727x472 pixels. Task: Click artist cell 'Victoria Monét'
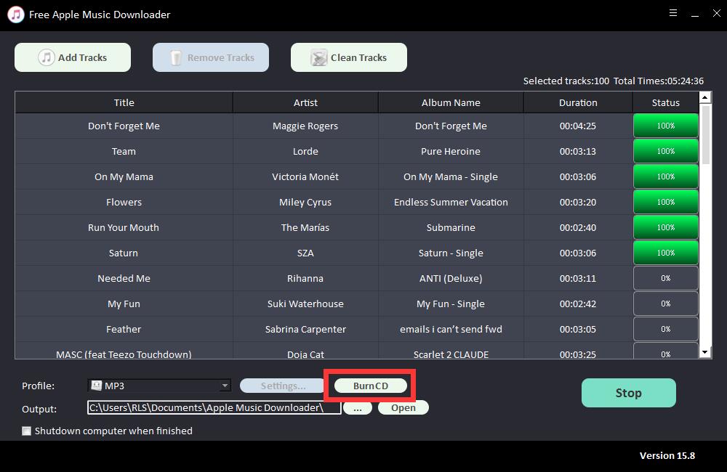(x=305, y=177)
